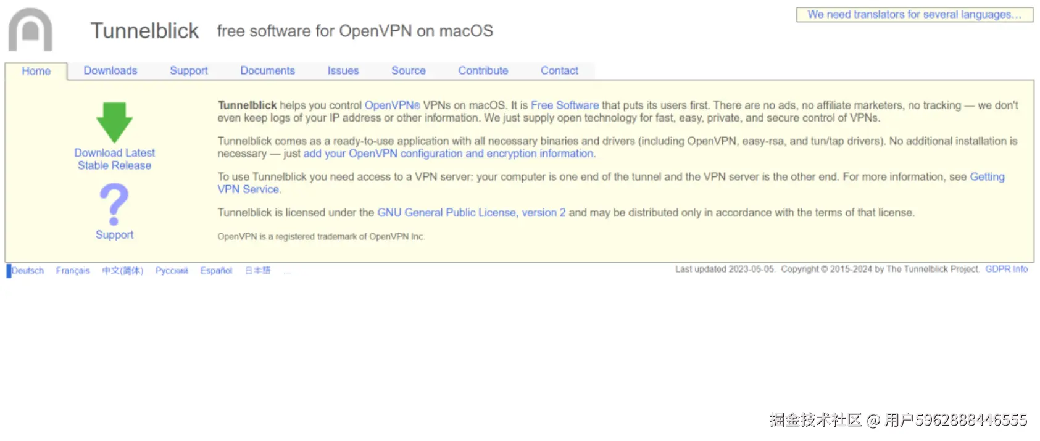
Task: Switch language to Español
Action: [x=216, y=271]
